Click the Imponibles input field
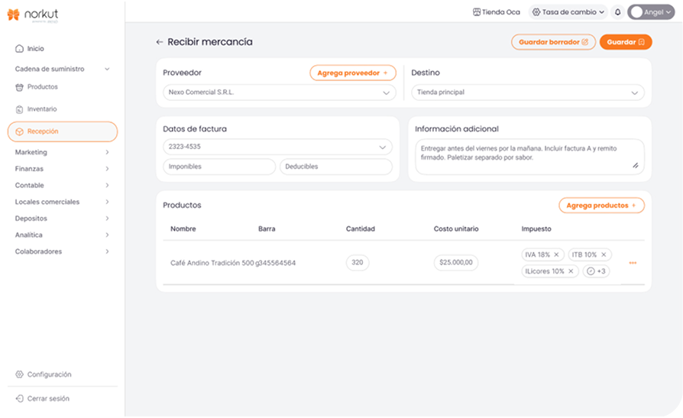 coord(219,167)
